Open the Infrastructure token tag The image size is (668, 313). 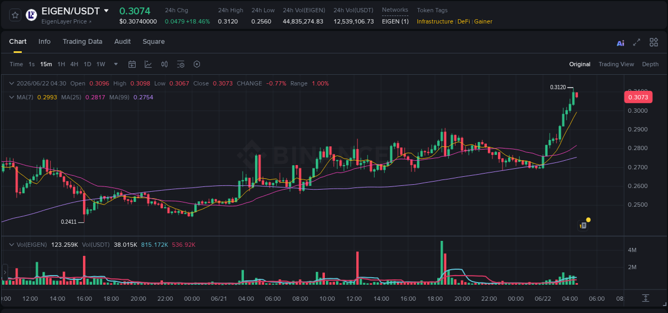(435, 21)
